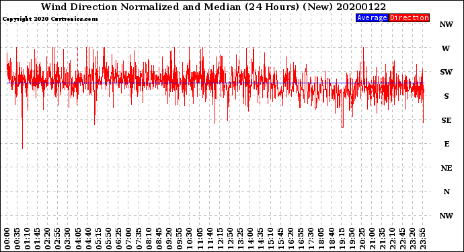Click the NE direction axis label
464x252 pixels.
point(447,168)
